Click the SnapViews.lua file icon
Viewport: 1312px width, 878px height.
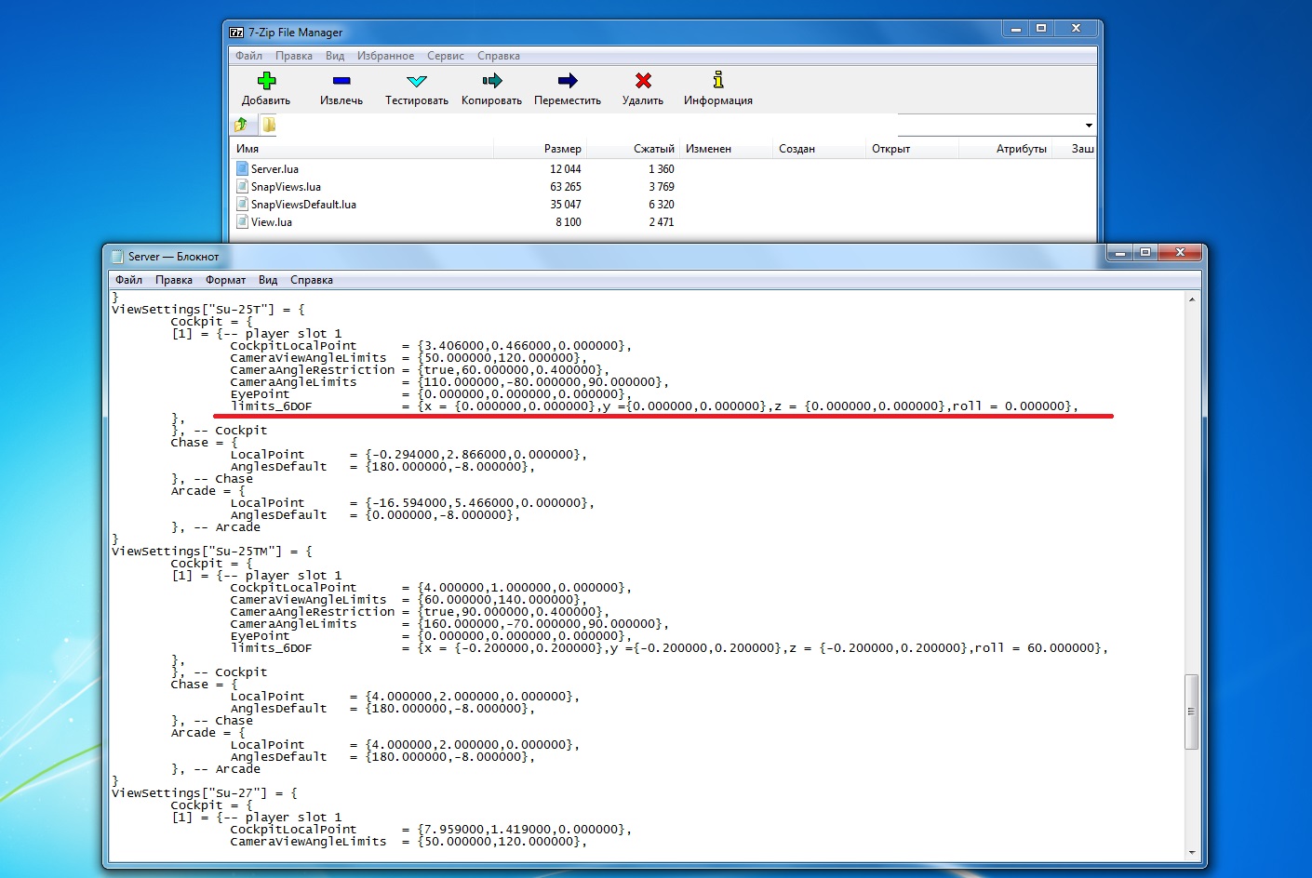243,186
